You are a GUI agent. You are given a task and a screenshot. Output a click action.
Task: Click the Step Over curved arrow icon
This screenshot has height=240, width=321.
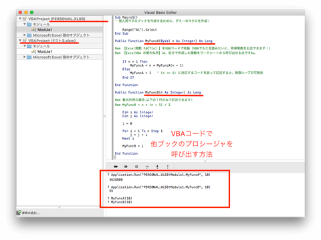147,167
